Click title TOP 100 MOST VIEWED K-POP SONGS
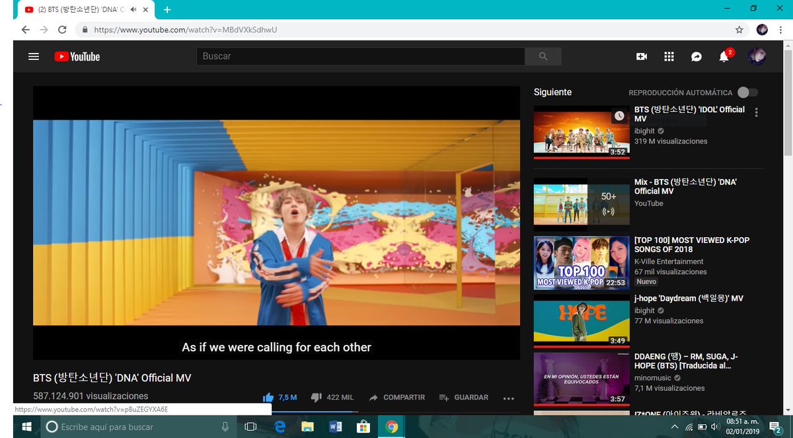 (692, 244)
